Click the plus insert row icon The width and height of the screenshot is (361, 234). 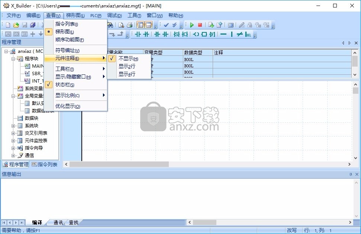click(x=33, y=34)
